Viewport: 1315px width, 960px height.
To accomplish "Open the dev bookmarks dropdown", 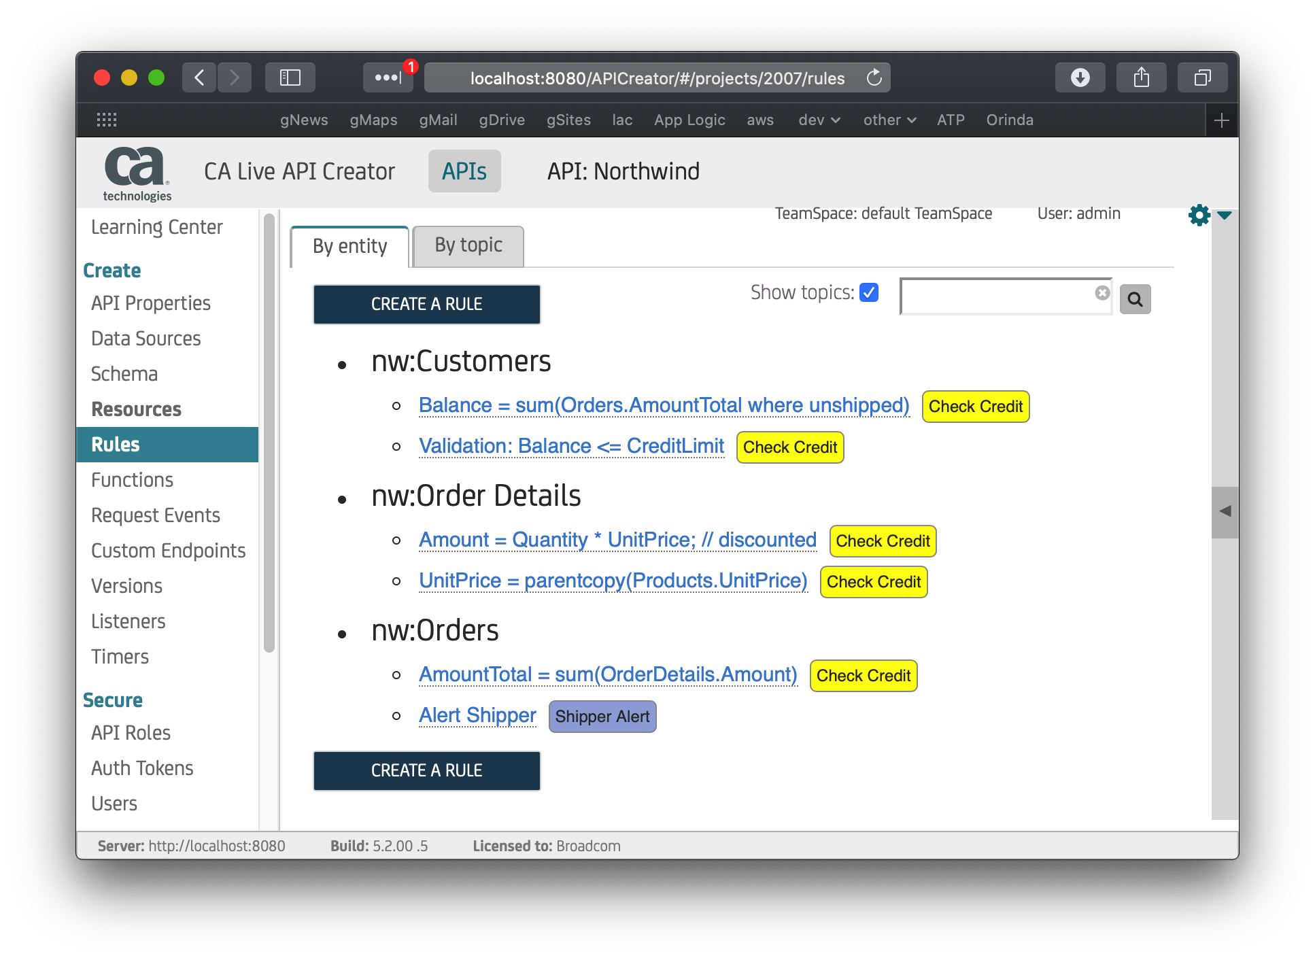I will pyautogui.click(x=819, y=120).
